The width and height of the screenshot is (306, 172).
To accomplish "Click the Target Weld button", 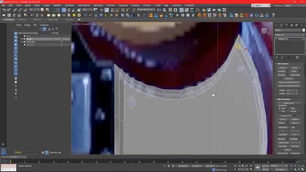I will click(295, 75).
